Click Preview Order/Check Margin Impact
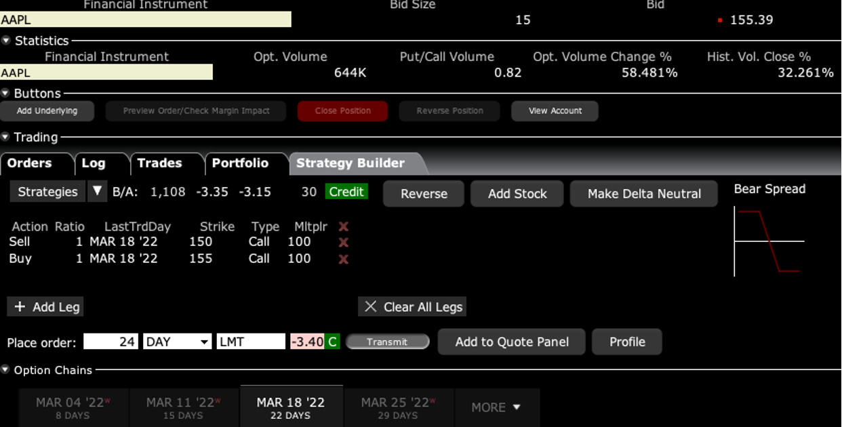The height and width of the screenshot is (427, 842). [196, 111]
